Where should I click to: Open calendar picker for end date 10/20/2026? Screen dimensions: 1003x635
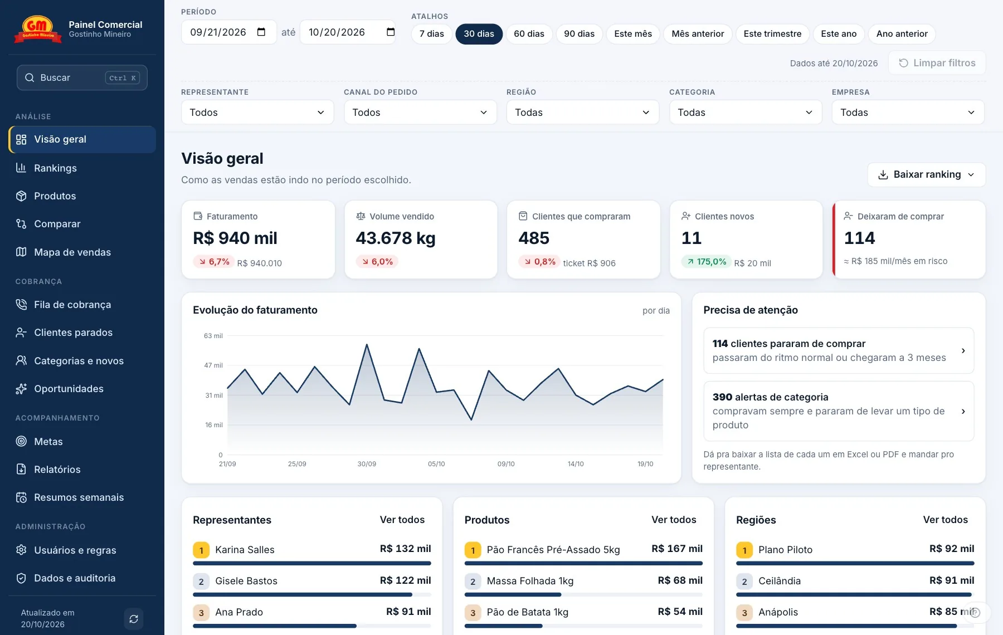coord(391,32)
